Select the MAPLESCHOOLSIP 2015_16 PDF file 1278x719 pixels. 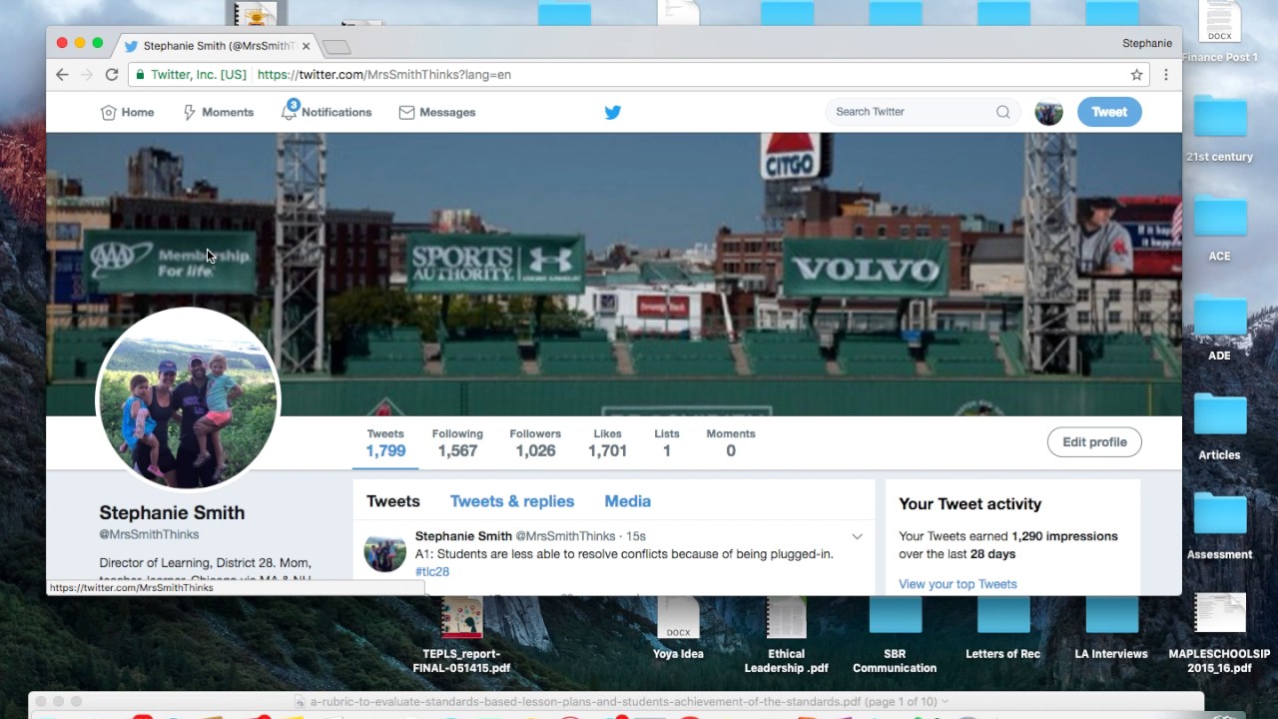point(1220,635)
